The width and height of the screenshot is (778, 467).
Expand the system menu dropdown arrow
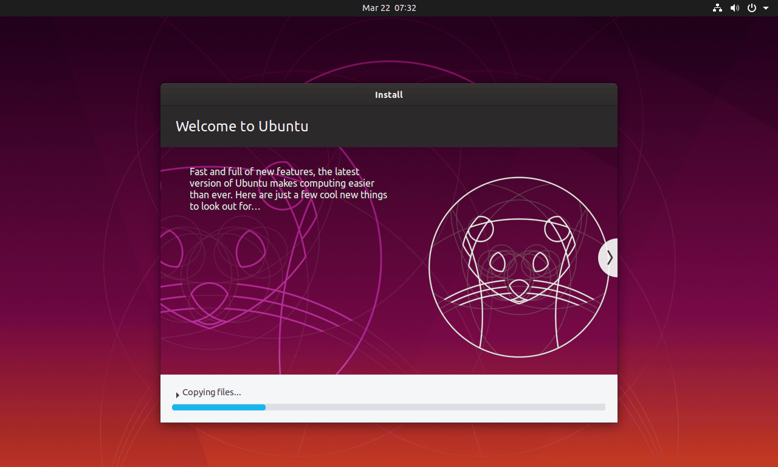(766, 8)
